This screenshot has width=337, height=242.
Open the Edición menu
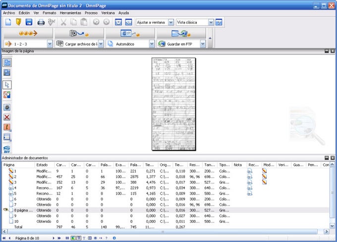(x=24, y=13)
